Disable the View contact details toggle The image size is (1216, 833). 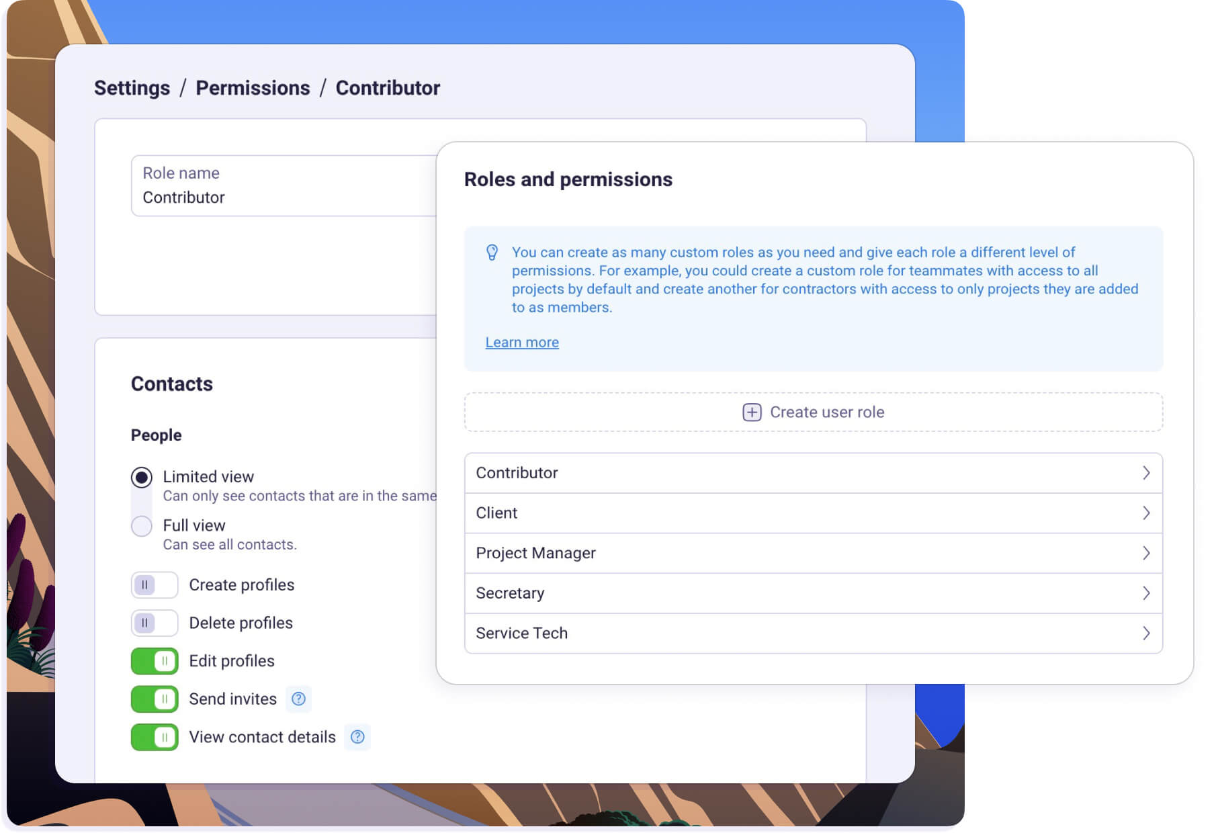[154, 736]
